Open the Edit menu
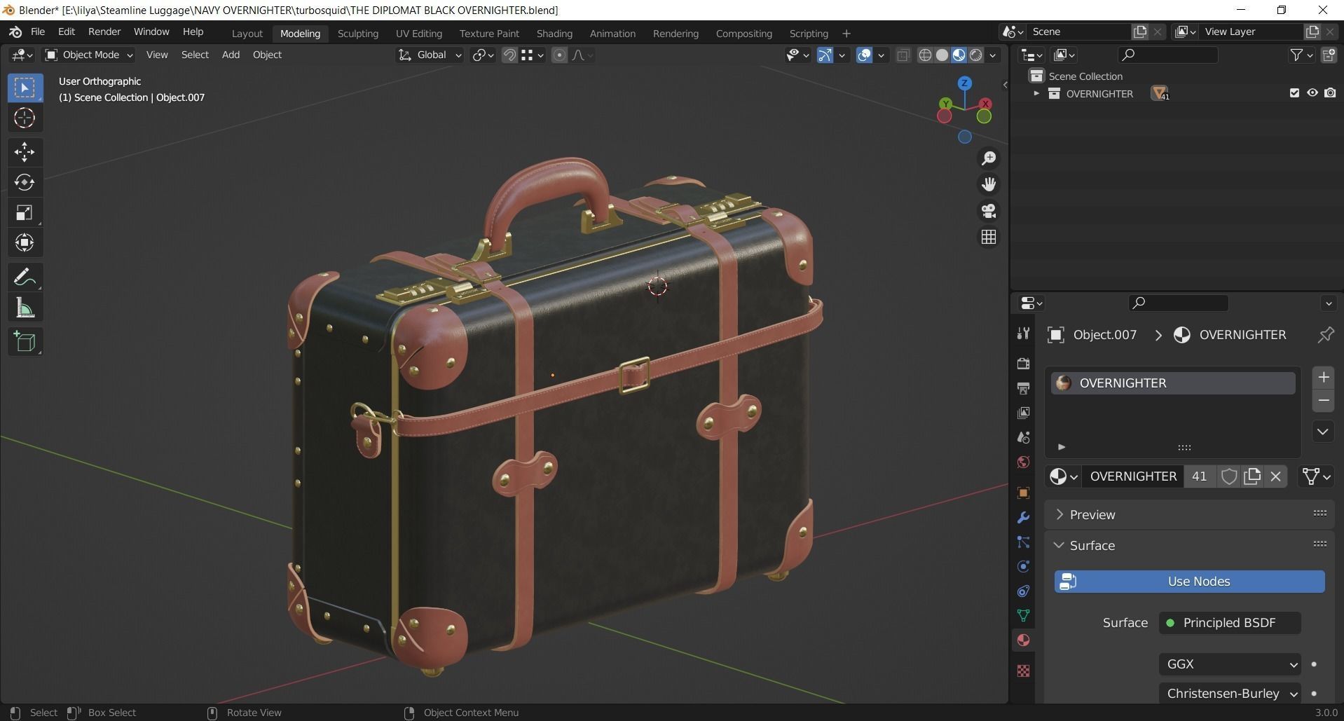This screenshot has height=721, width=1344. (67, 32)
